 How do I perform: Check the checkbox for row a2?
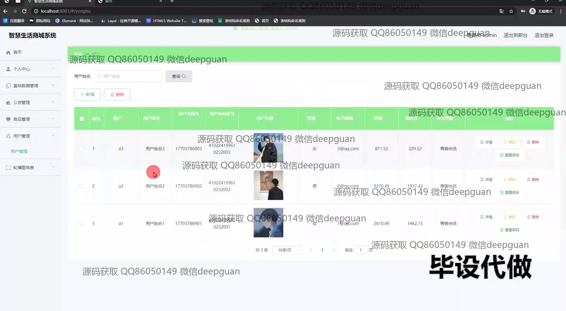point(81,186)
